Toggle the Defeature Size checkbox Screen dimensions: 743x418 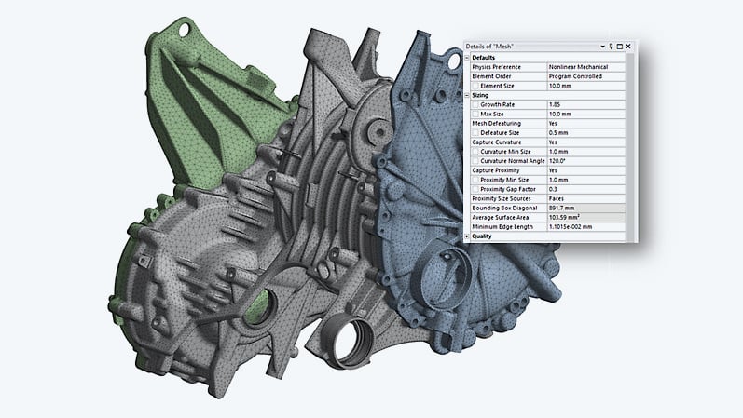pos(475,132)
